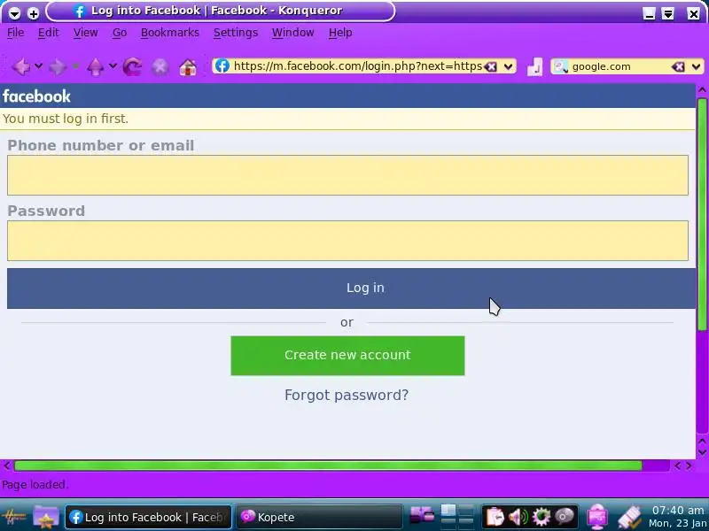Open the Help menu
Image resolution: width=709 pixels, height=531 pixels.
(340, 33)
